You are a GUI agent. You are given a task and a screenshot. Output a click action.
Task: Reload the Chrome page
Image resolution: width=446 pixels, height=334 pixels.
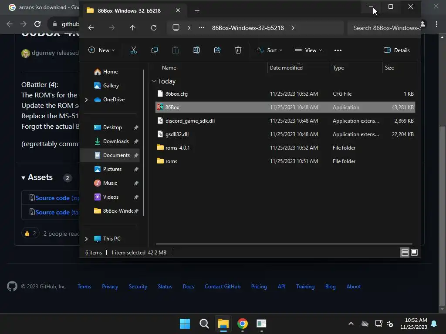click(x=37, y=24)
